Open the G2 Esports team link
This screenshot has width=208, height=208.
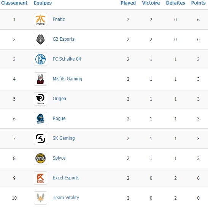coord(64,39)
